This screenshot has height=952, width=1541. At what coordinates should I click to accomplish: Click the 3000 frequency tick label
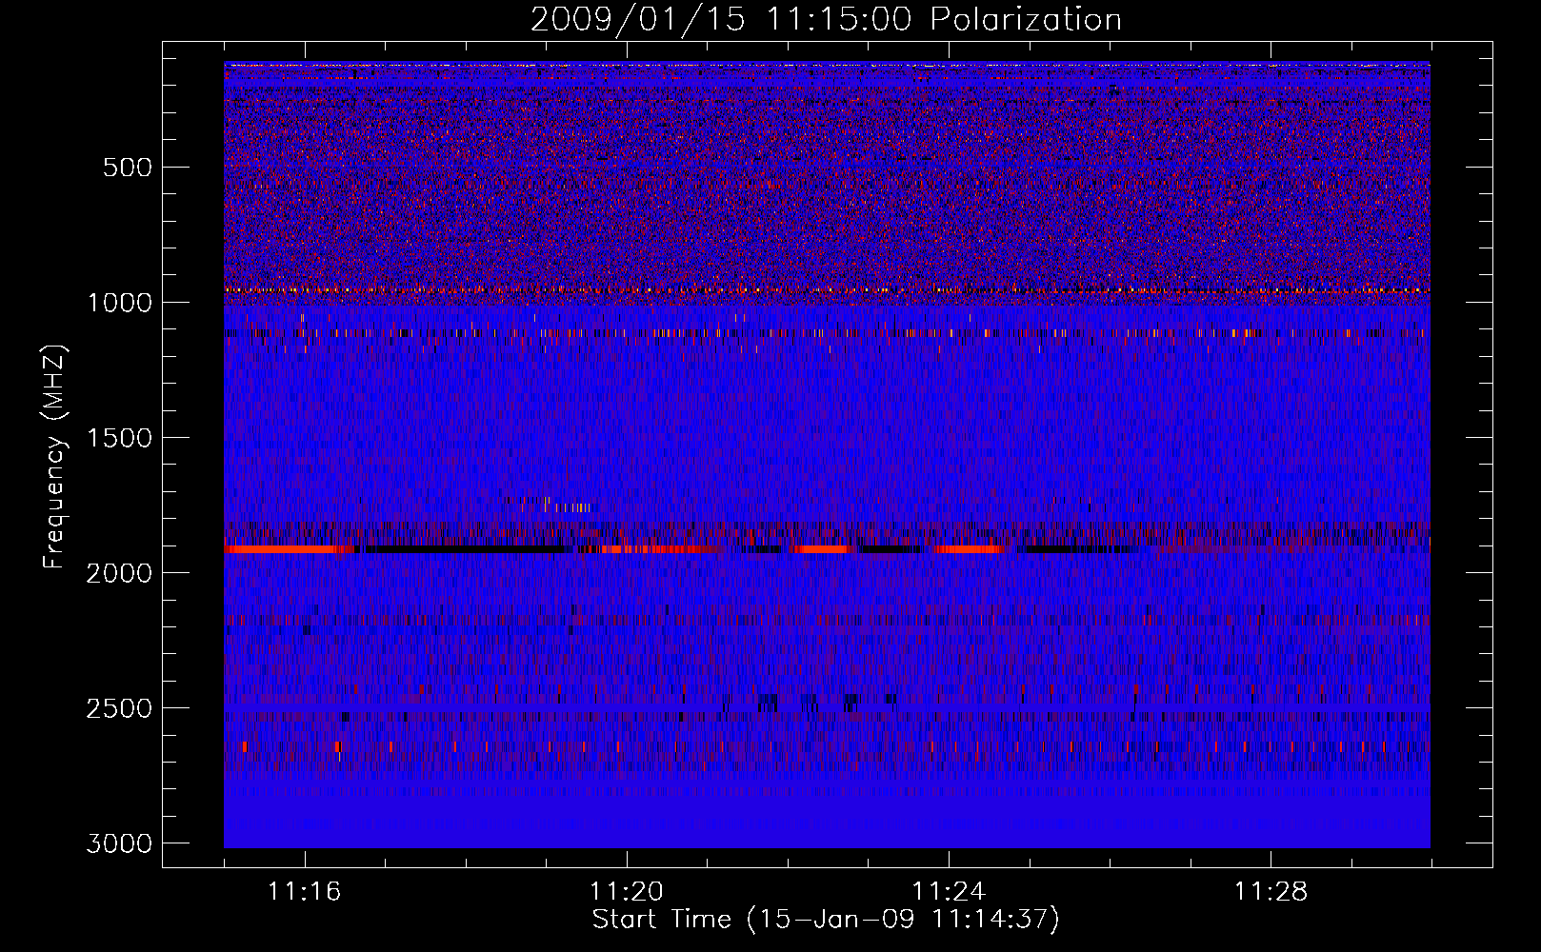pyautogui.click(x=119, y=843)
